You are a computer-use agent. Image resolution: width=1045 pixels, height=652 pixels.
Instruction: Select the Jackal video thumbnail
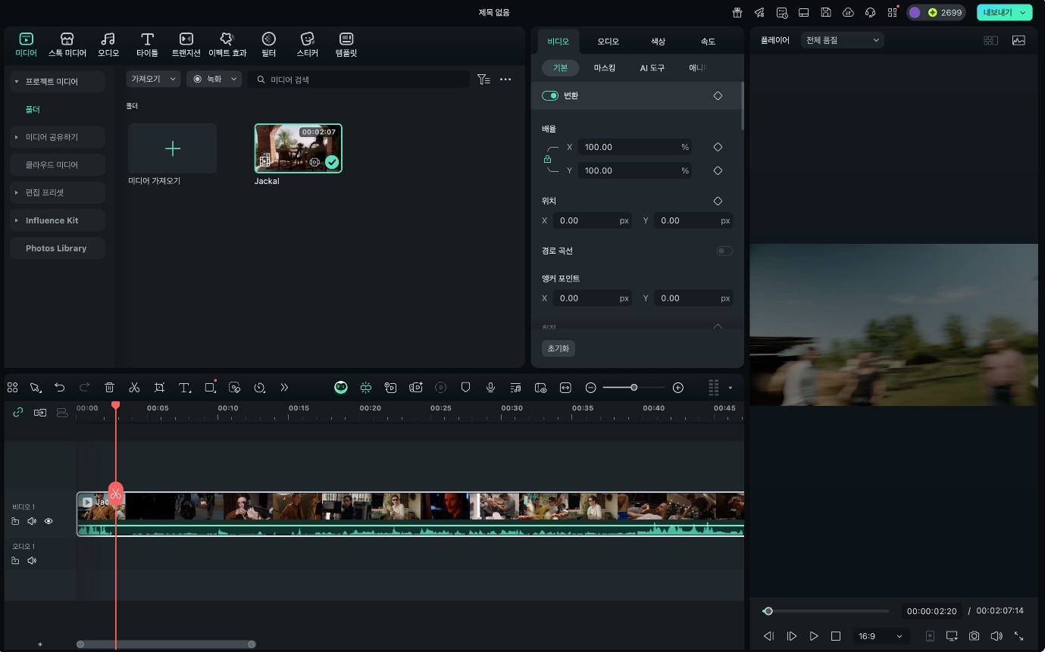point(298,148)
